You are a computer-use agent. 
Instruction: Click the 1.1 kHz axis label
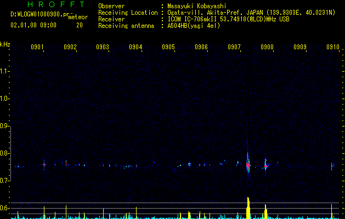(5, 71)
